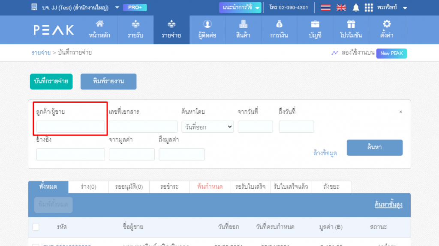
Task: Toggle the select-all header checkbox
Action: pyautogui.click(x=36, y=227)
